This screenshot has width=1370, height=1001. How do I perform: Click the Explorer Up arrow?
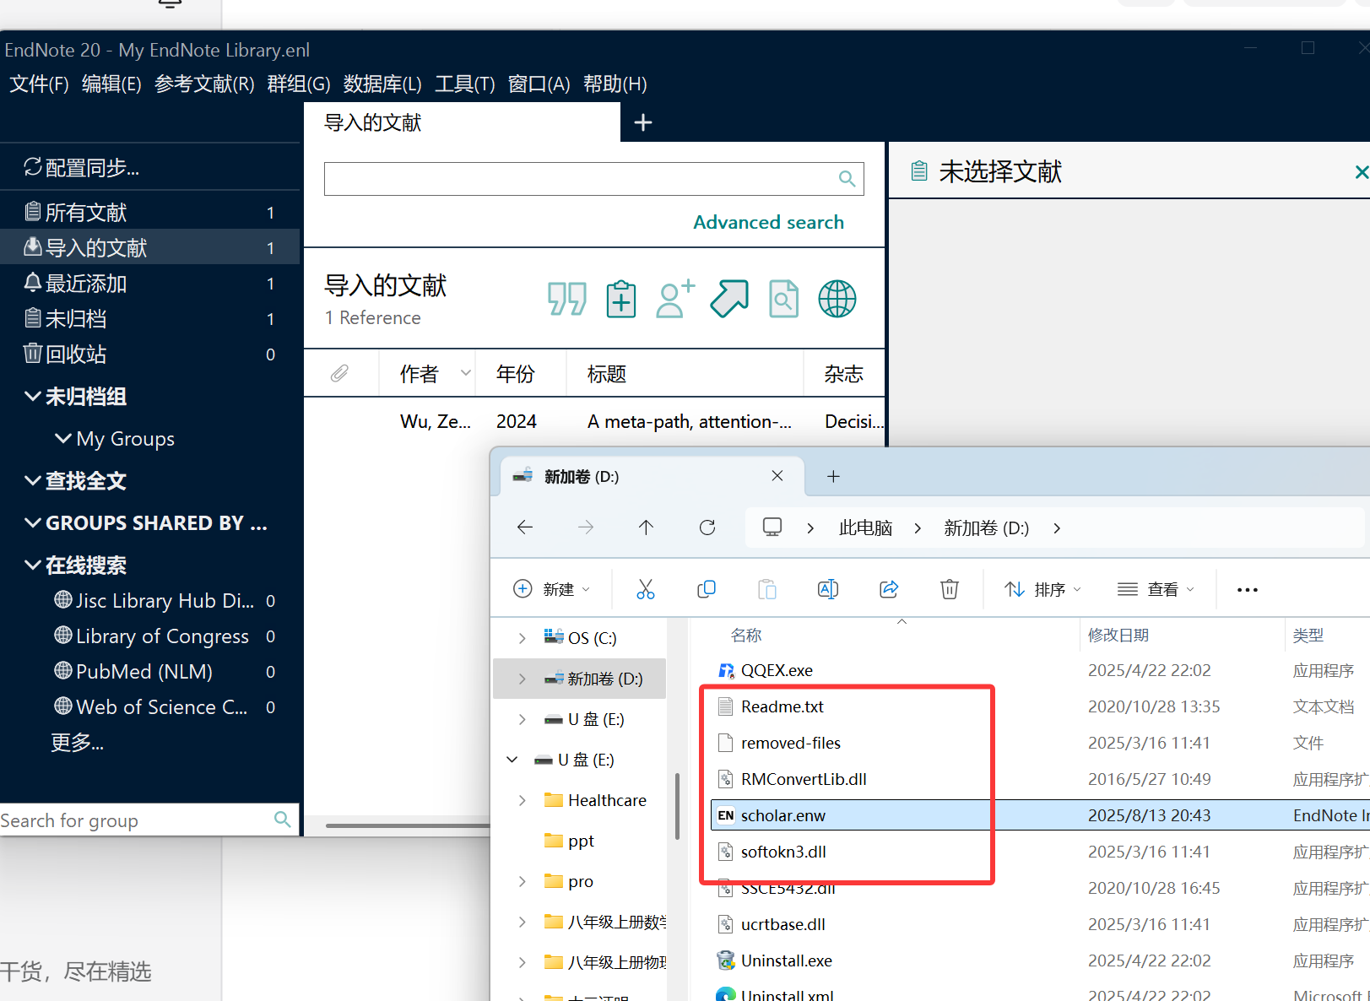[646, 528]
